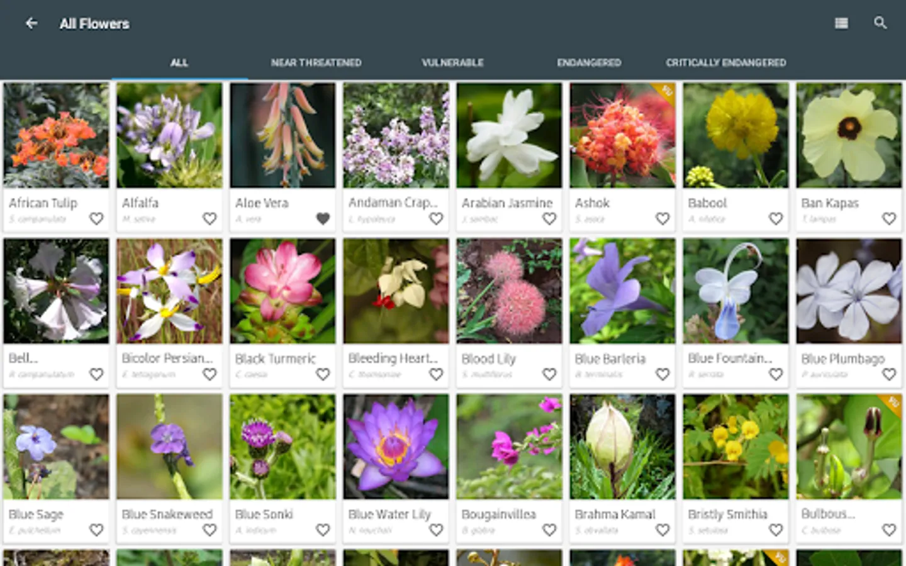Open the Blood Lily photo
Image resolution: width=906 pixels, height=566 pixels.
(509, 291)
